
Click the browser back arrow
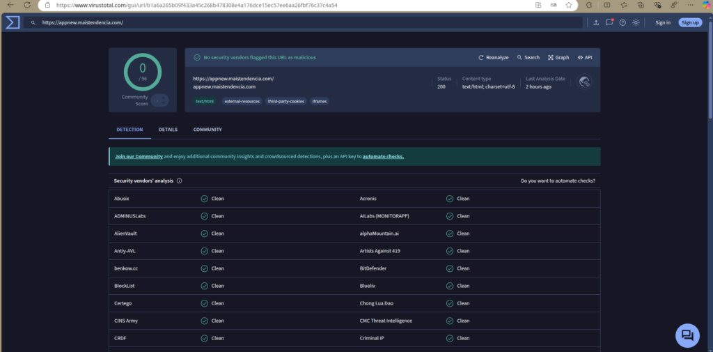10,5
